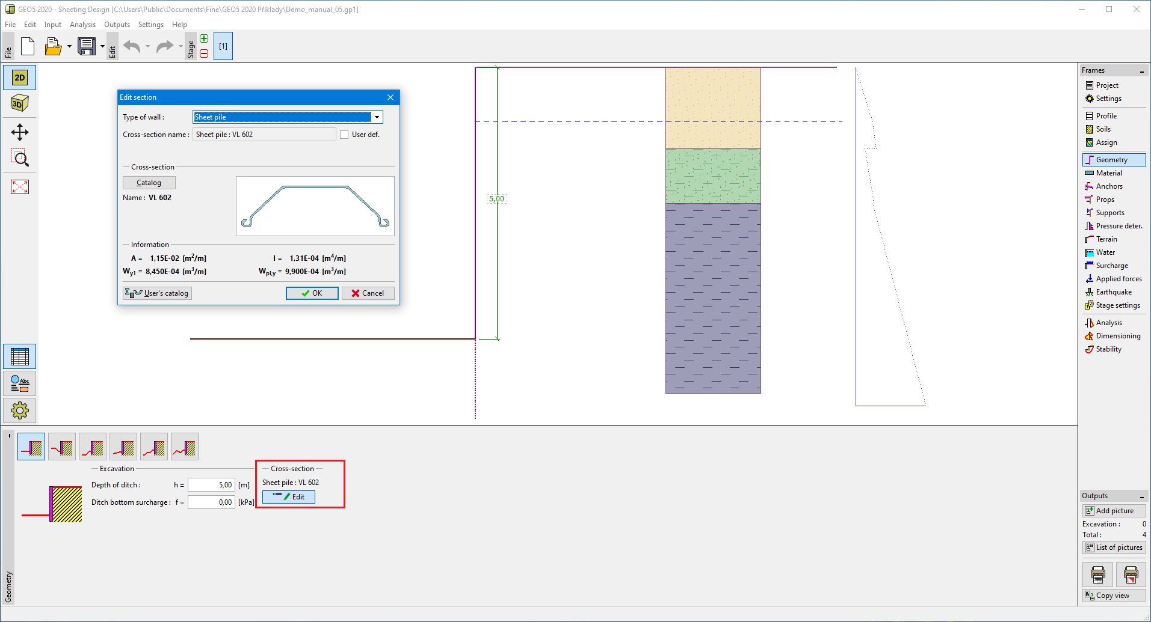Image resolution: width=1151 pixels, height=622 pixels.
Task: Open drawing style settings icon
Action: 20,383
